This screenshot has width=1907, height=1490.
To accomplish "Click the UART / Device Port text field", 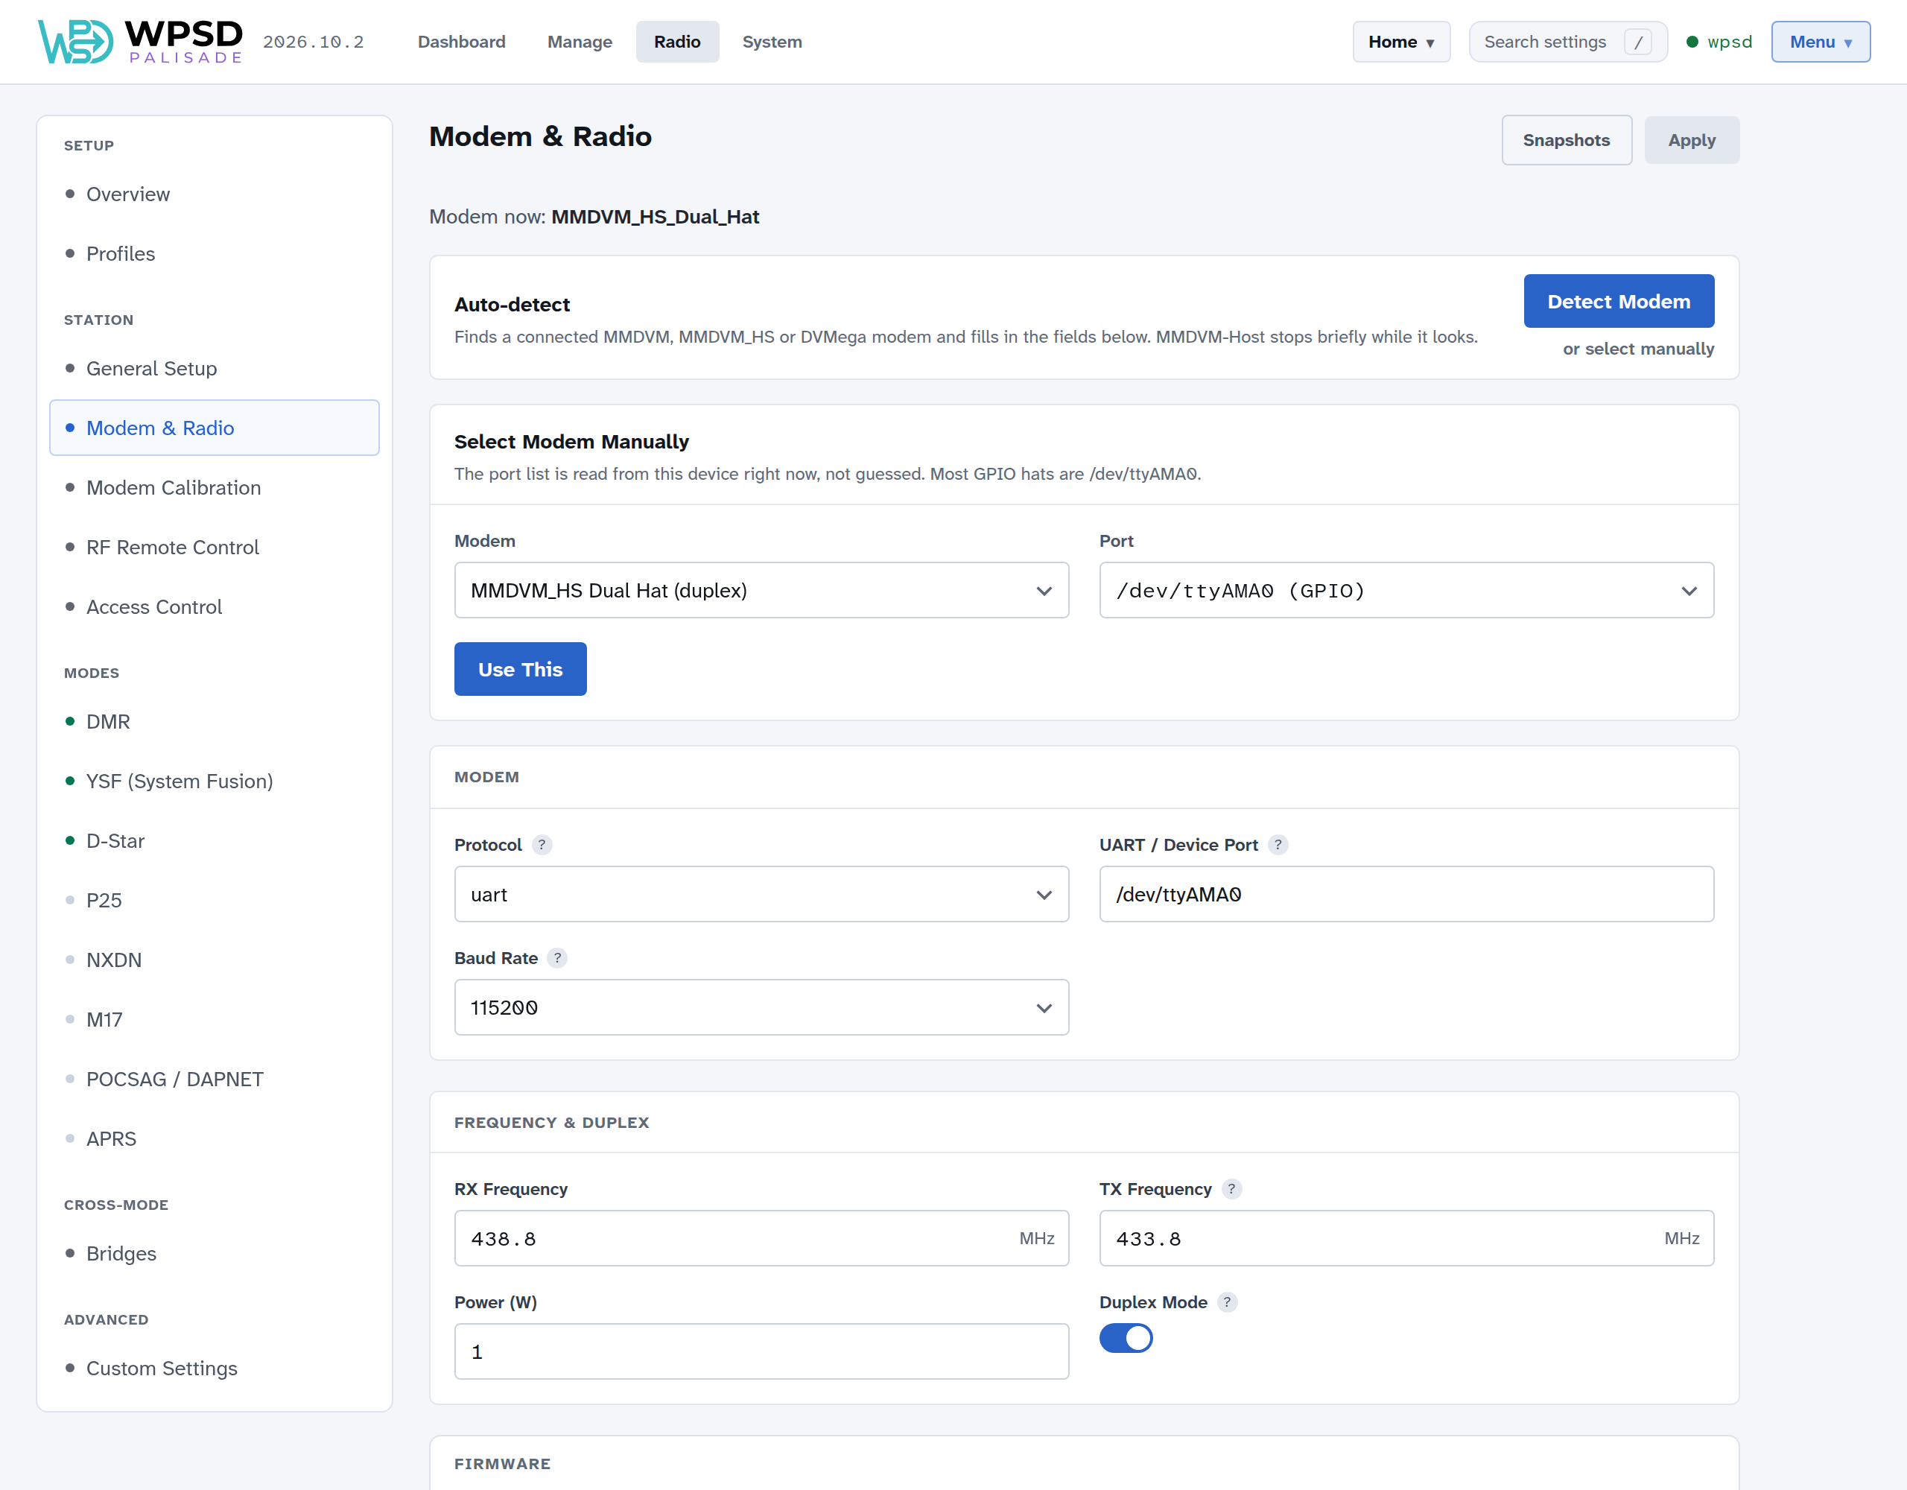I will (1406, 894).
